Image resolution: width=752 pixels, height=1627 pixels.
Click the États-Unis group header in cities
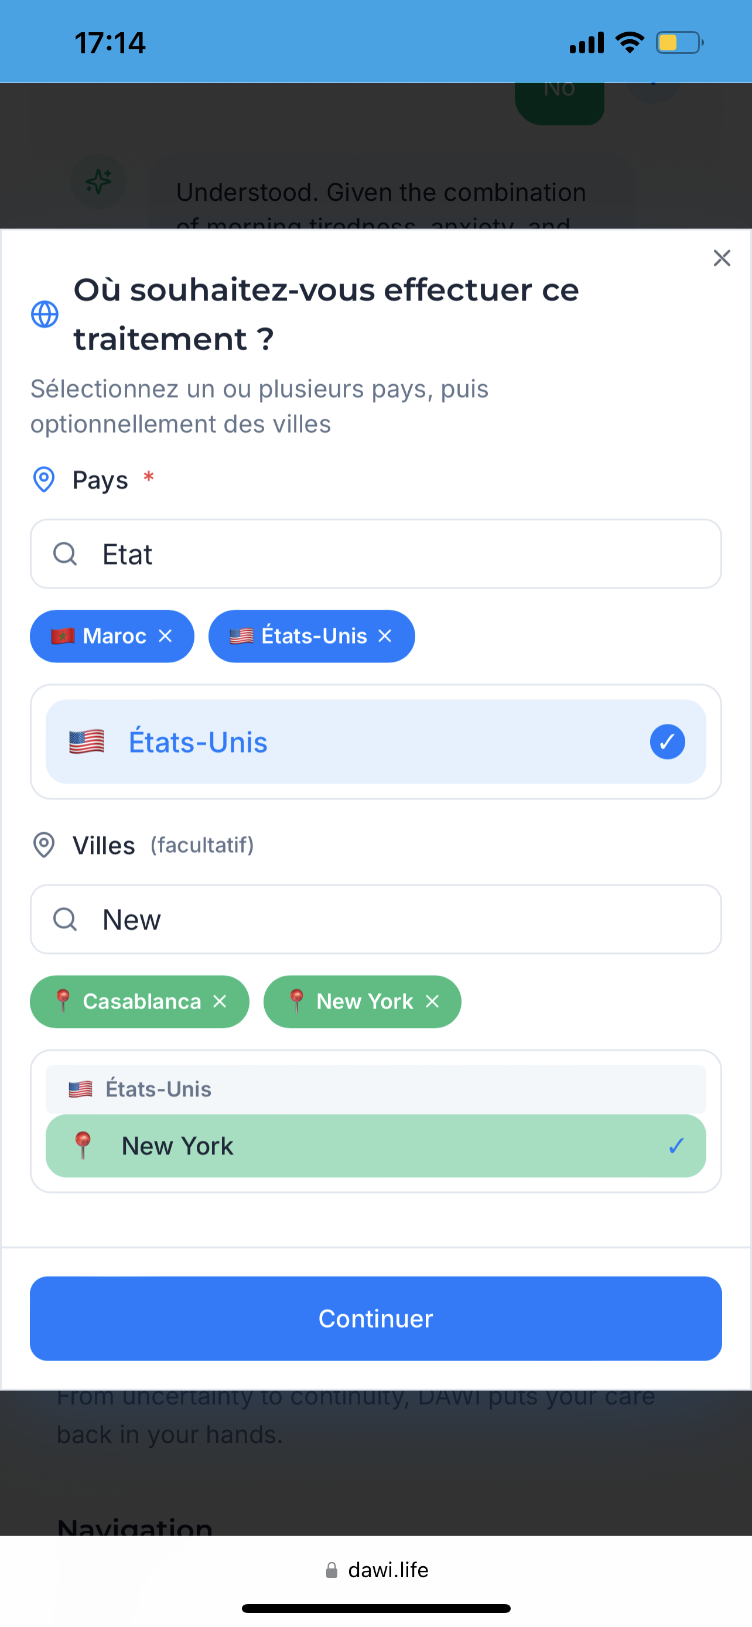[x=375, y=1089]
